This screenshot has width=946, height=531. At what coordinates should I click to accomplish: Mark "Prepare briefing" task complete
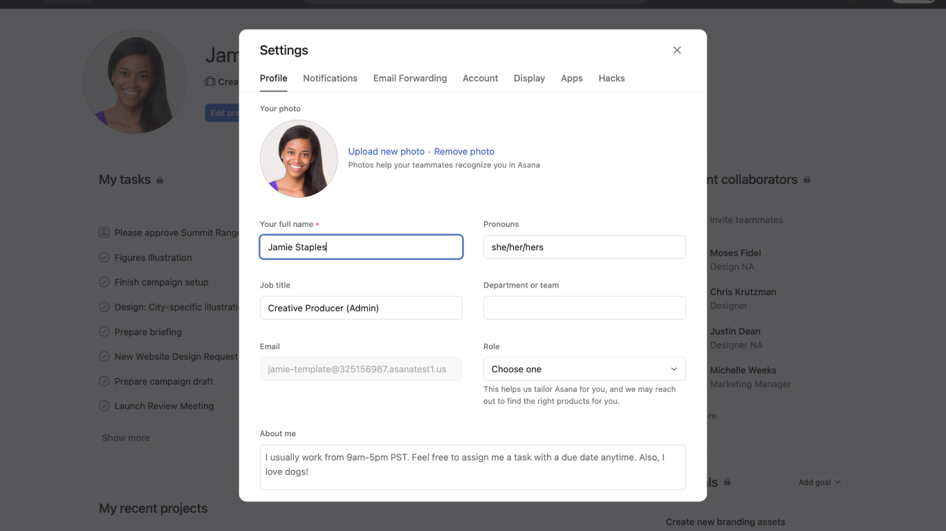pyautogui.click(x=104, y=332)
